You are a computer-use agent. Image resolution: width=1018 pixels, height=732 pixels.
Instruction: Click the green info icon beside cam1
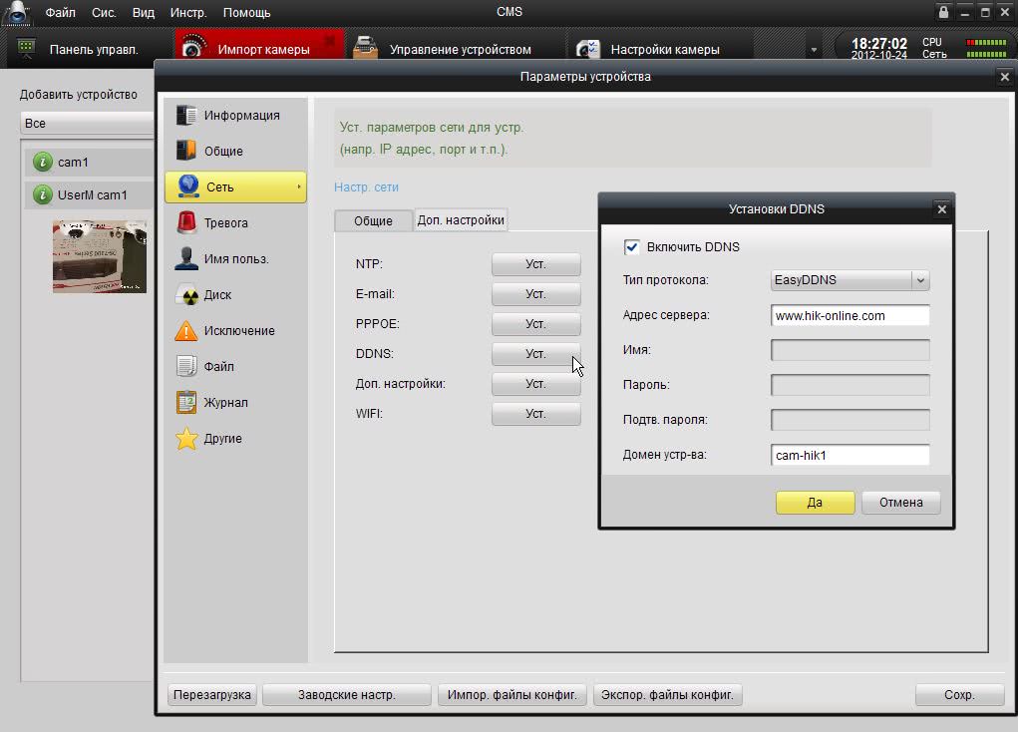click(42, 163)
